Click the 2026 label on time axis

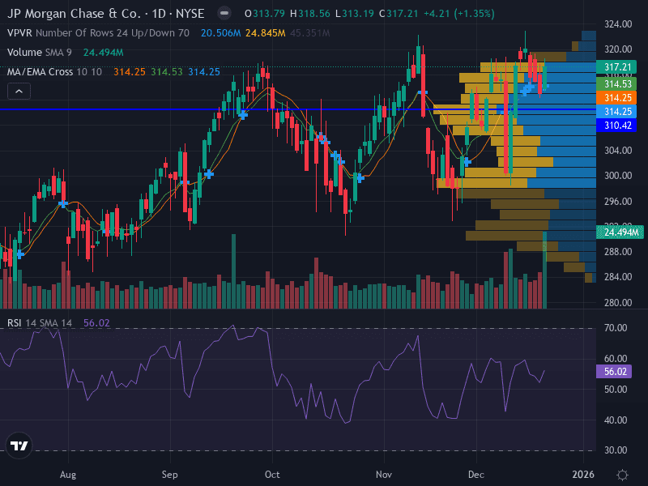click(x=583, y=475)
